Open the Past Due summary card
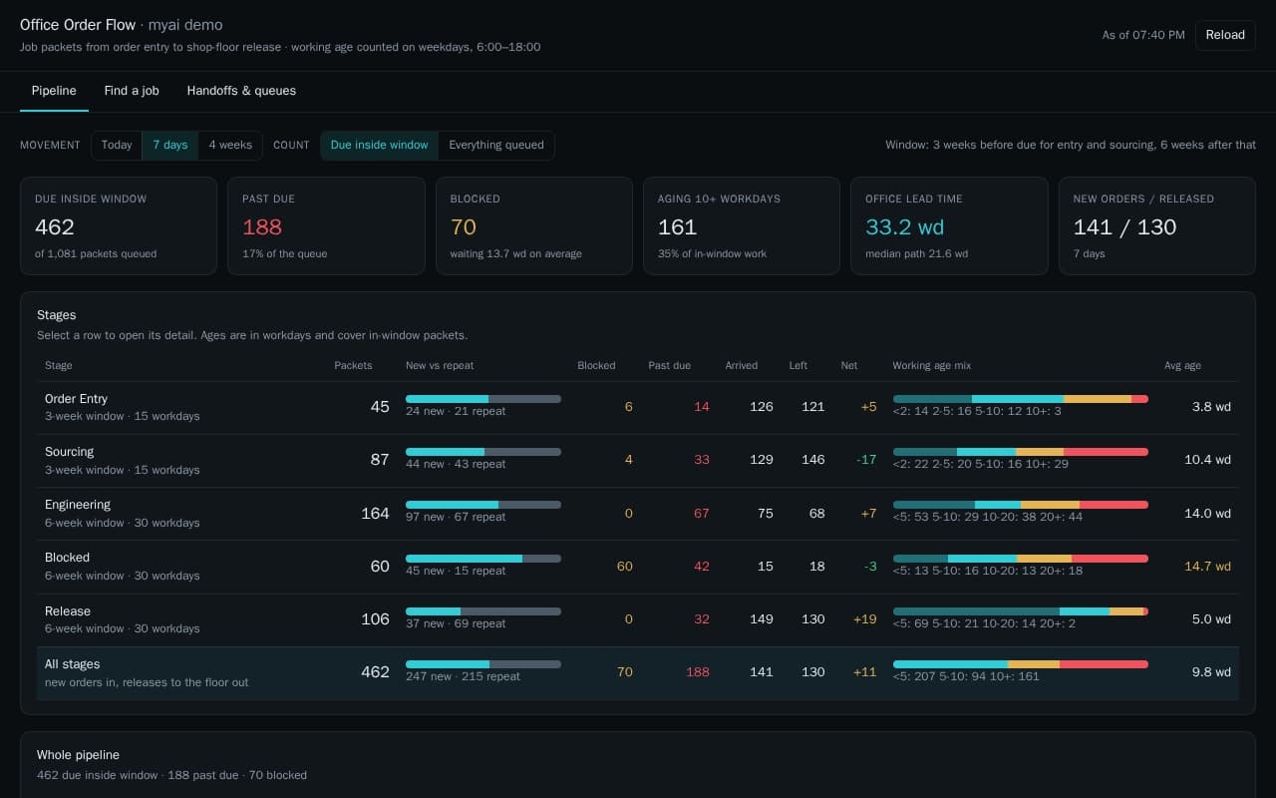Viewport: 1276px width, 798px height. coord(326,226)
